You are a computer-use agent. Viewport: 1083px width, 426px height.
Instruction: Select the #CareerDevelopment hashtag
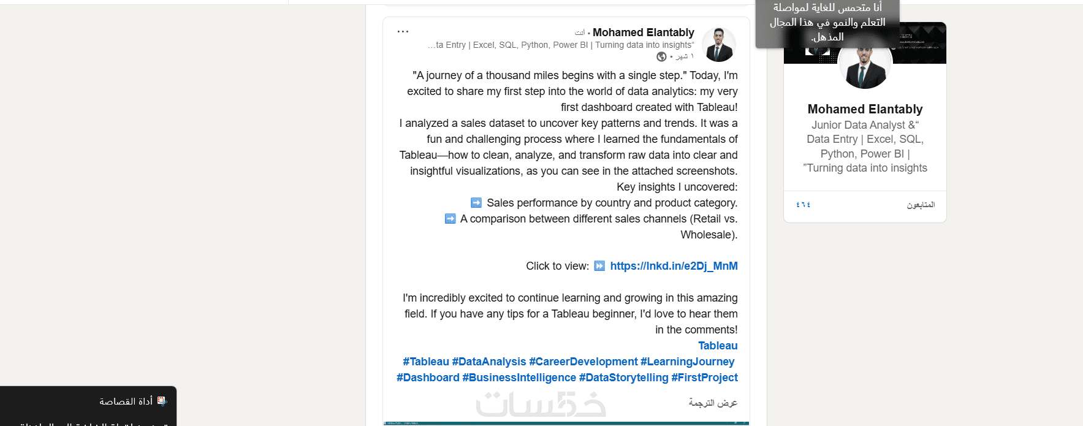583,362
